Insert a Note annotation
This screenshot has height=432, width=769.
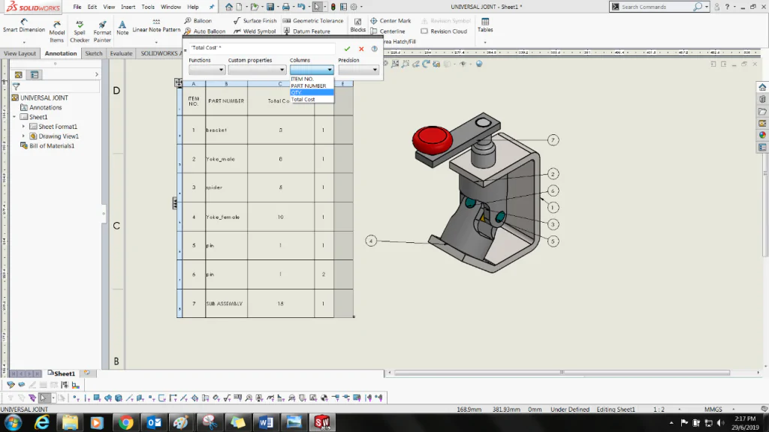click(x=122, y=28)
